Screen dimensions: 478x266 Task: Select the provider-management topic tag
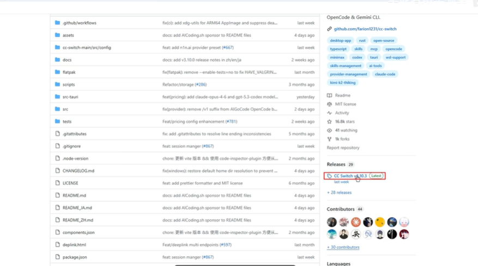[x=348, y=75]
